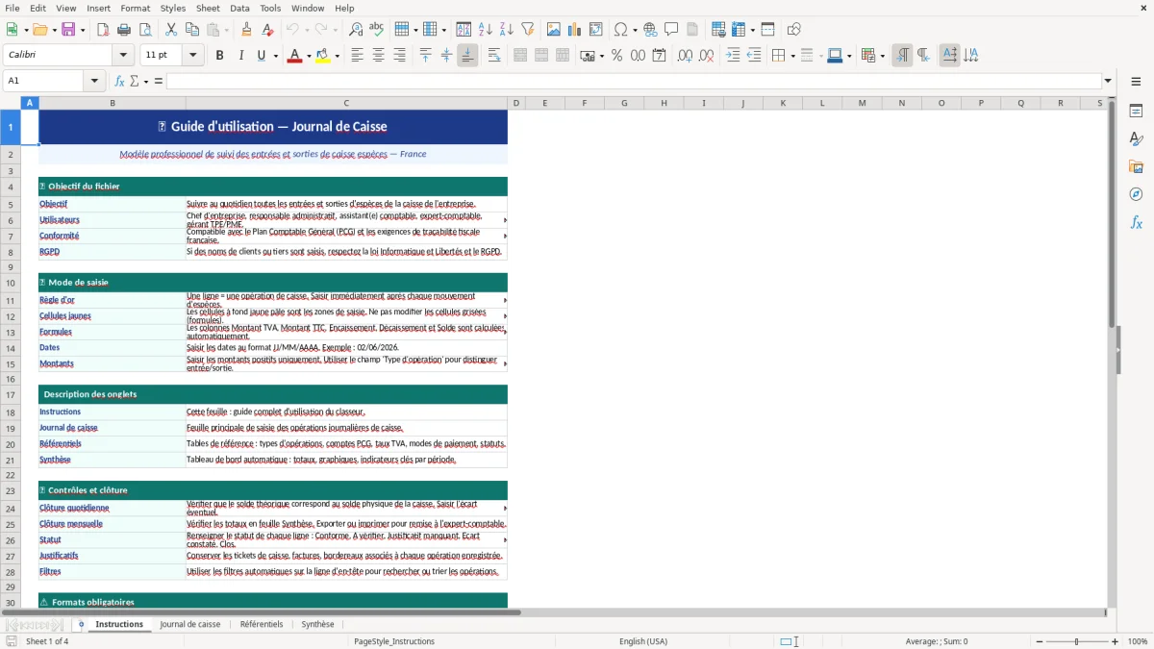The height and width of the screenshot is (649, 1154).
Task: Expand the Name Box dropdown
Action: pos(95,81)
